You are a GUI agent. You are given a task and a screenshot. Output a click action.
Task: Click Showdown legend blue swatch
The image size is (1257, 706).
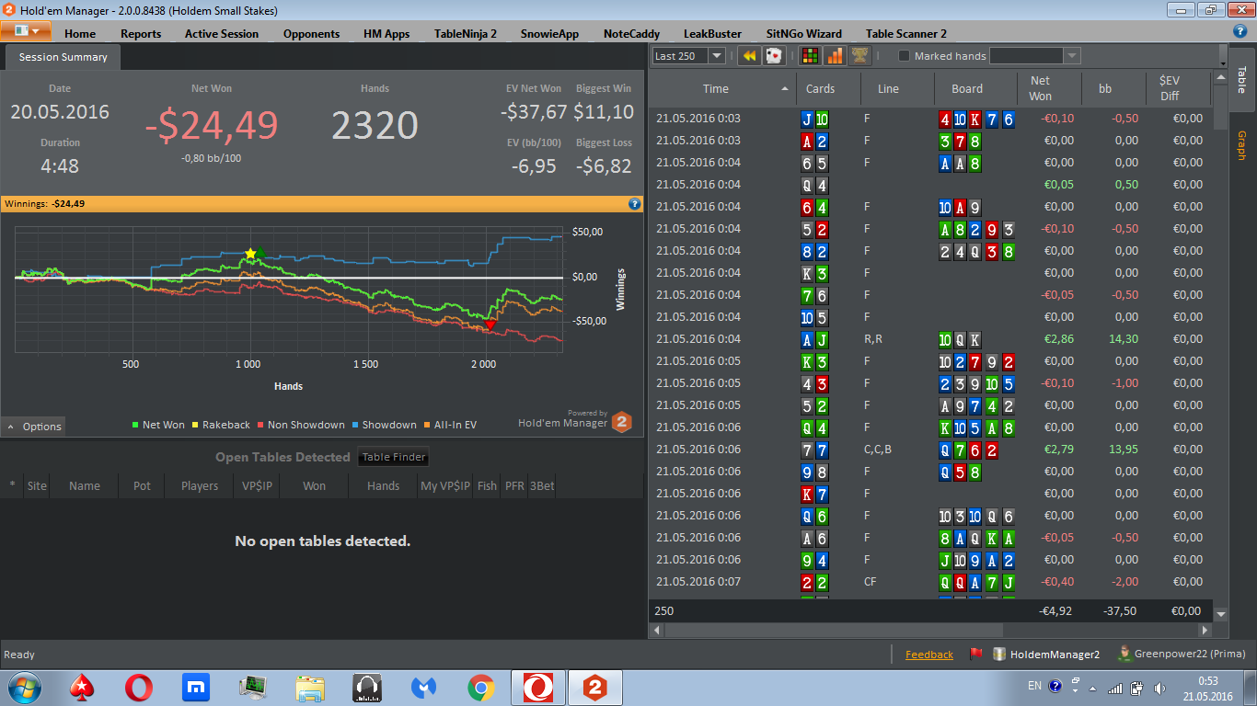[x=355, y=425]
